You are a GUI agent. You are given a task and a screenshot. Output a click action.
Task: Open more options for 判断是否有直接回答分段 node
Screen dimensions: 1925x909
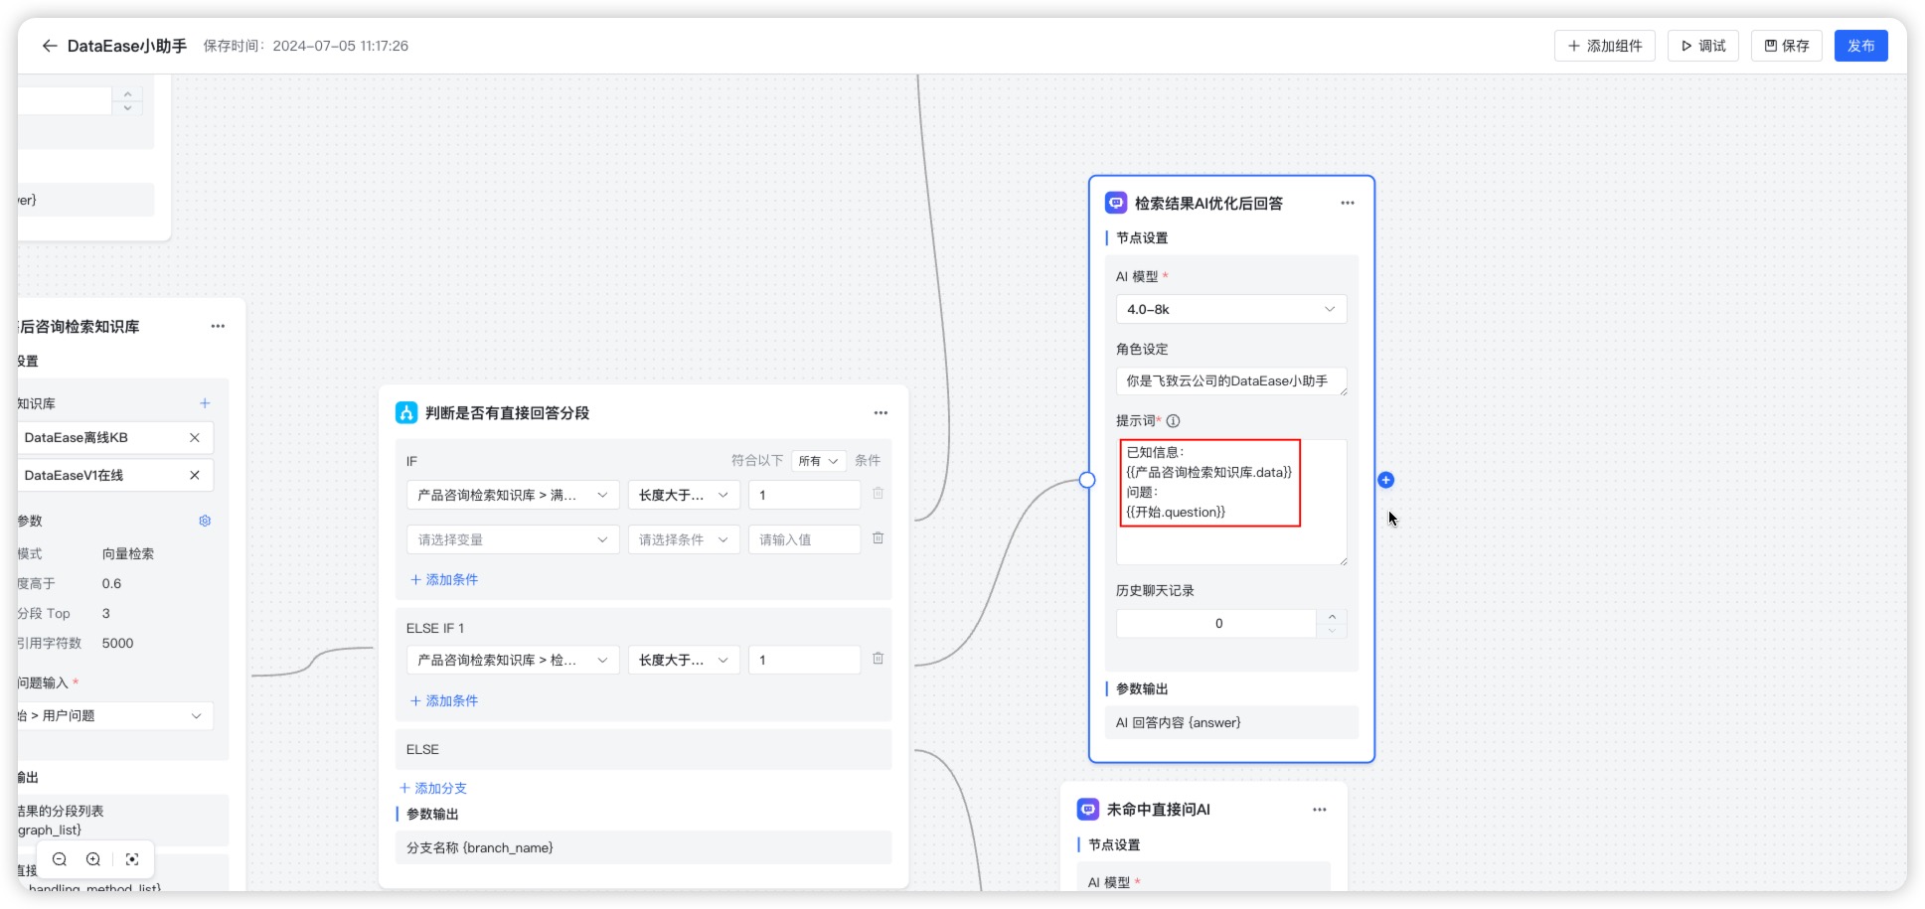881,412
